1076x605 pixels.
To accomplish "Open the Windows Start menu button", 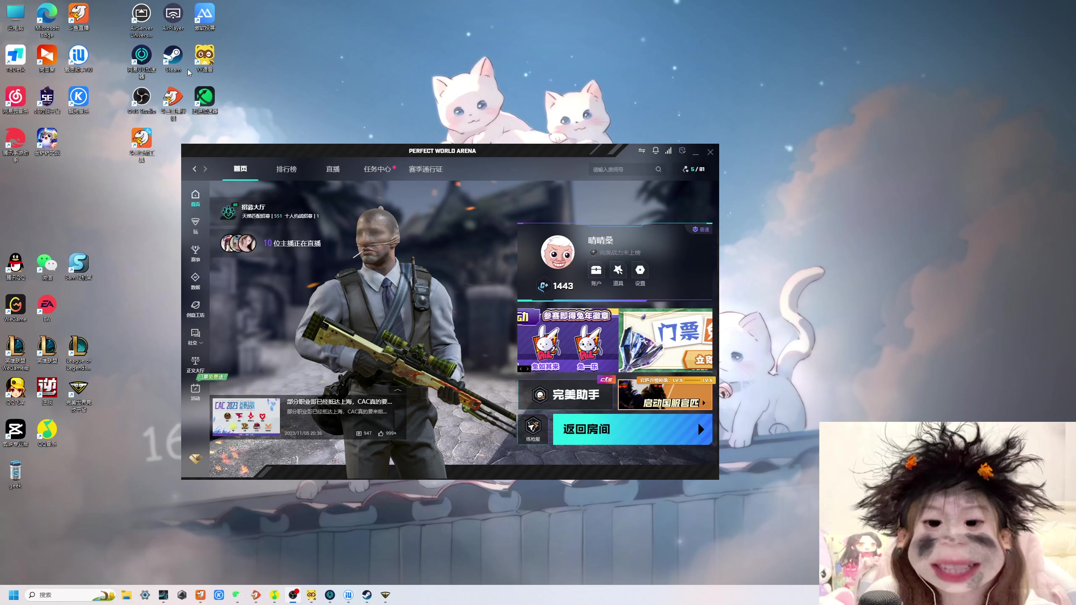I will click(x=13, y=594).
